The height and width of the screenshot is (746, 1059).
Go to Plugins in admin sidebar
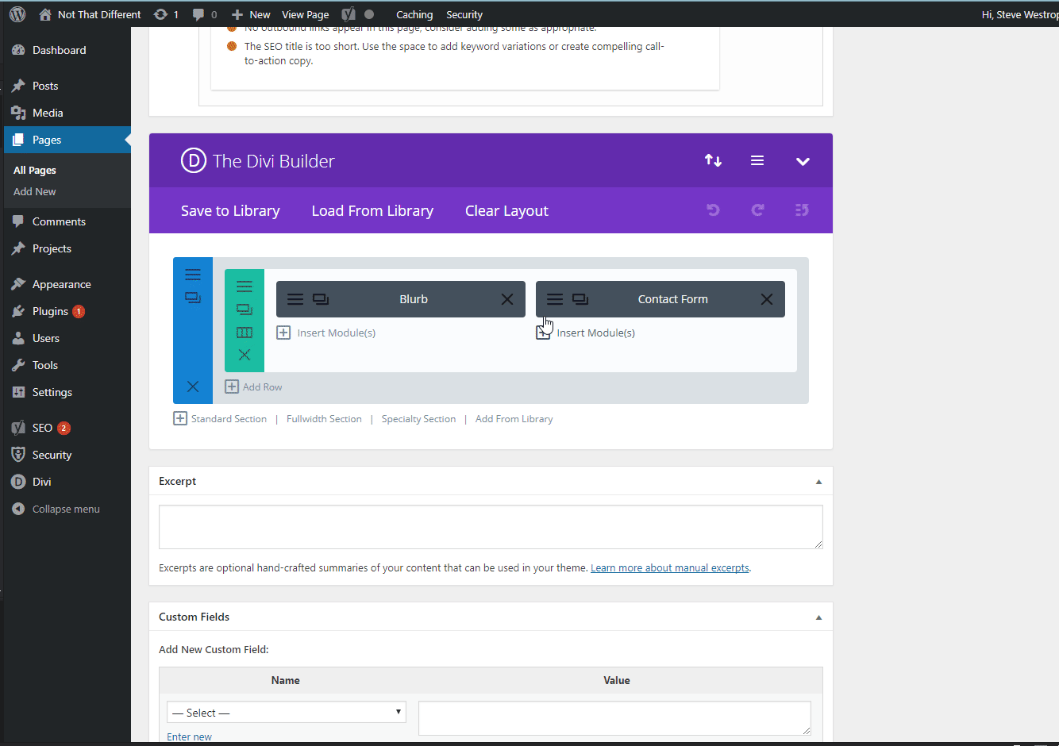pyautogui.click(x=50, y=311)
